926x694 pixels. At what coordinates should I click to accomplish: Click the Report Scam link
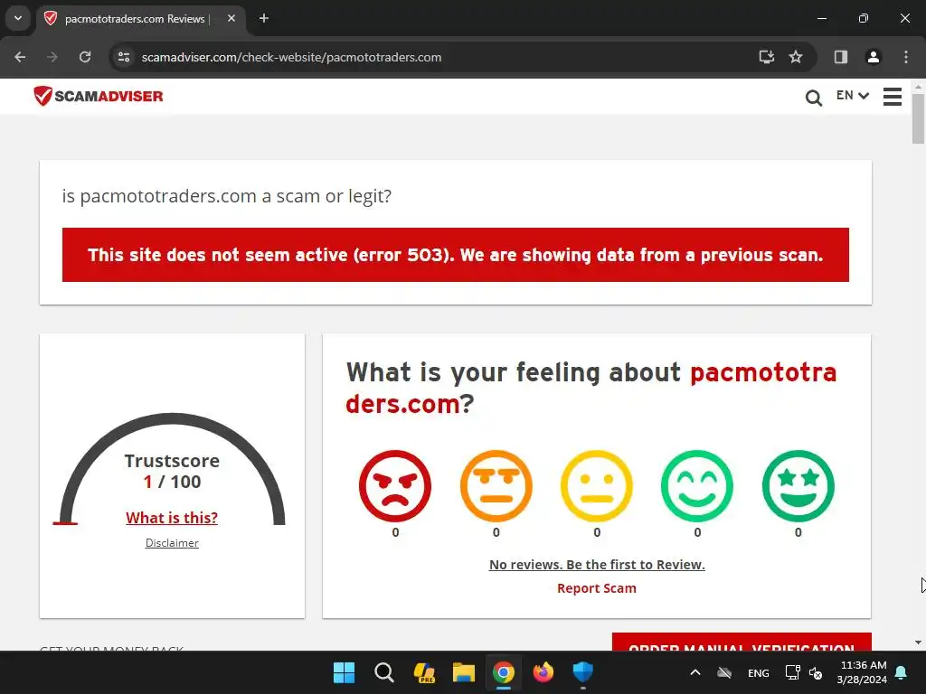pos(597,588)
